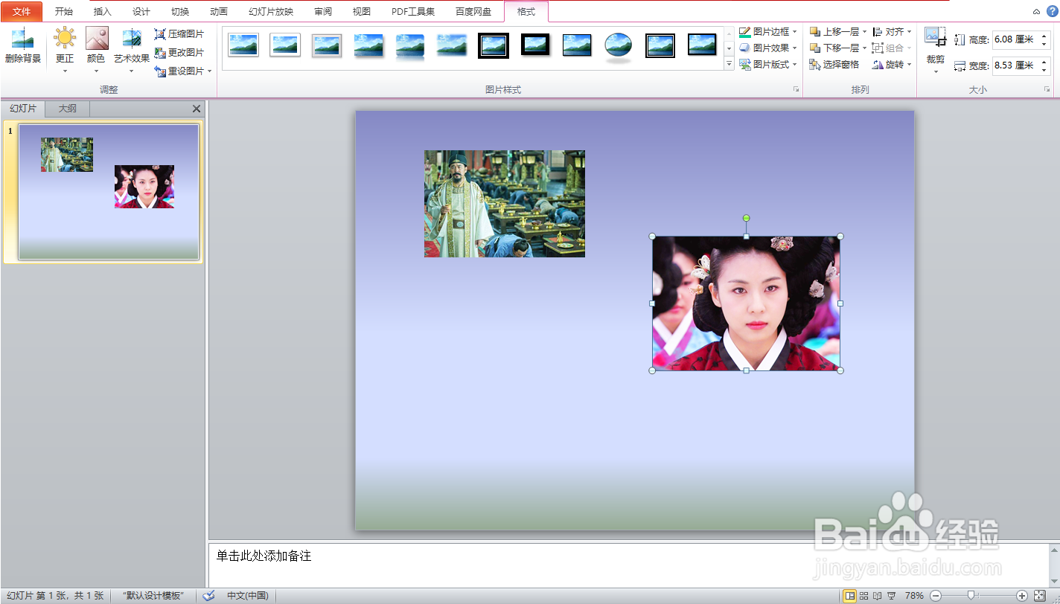This screenshot has width=1060, height=604.
Task: Open the 下移一层 dropdown arrow
Action: tap(864, 48)
